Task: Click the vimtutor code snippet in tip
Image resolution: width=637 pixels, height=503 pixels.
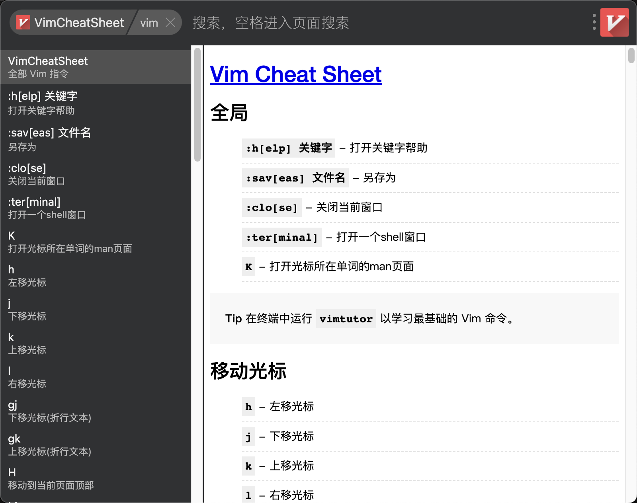Action: click(346, 319)
